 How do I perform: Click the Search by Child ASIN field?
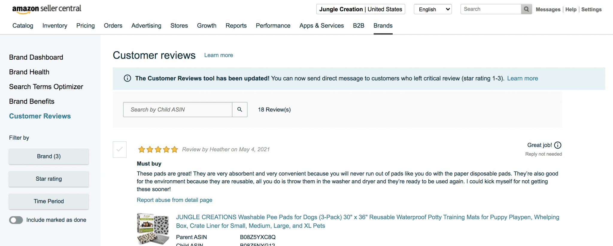click(x=178, y=110)
